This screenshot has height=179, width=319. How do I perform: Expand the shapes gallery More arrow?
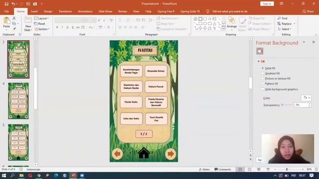[224, 28]
